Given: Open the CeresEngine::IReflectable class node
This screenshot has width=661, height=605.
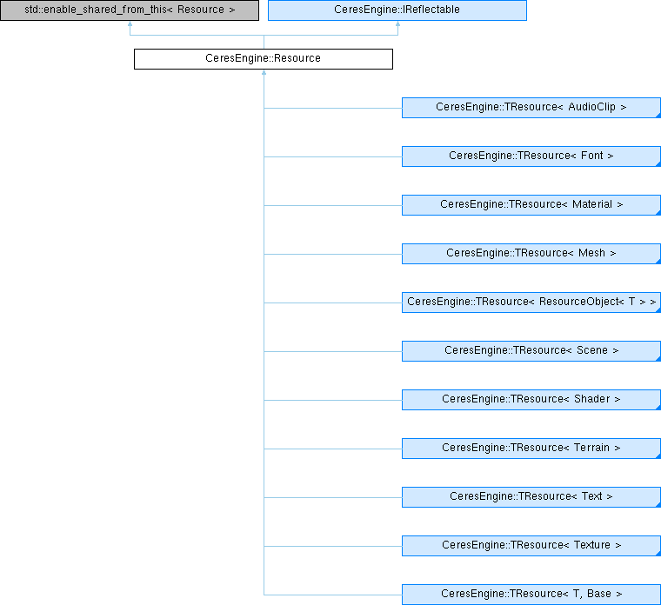Looking at the screenshot, I should (x=397, y=10).
